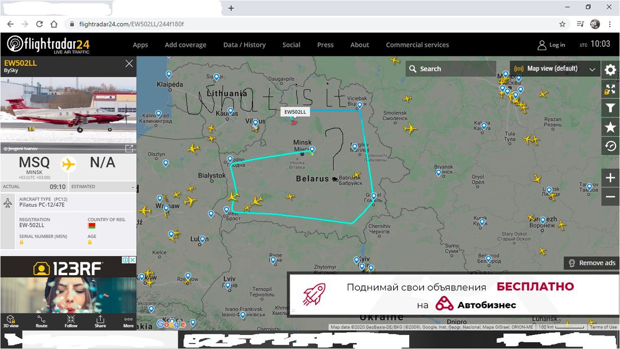Click the Terms of Use link
Screen dimensions: 620x349
pos(603,327)
